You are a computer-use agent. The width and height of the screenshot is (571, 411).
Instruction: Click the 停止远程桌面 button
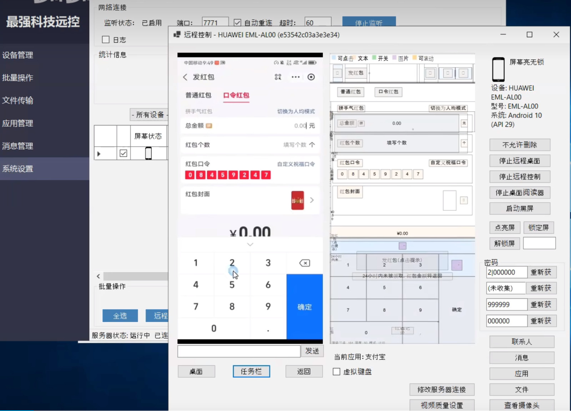[519, 161]
